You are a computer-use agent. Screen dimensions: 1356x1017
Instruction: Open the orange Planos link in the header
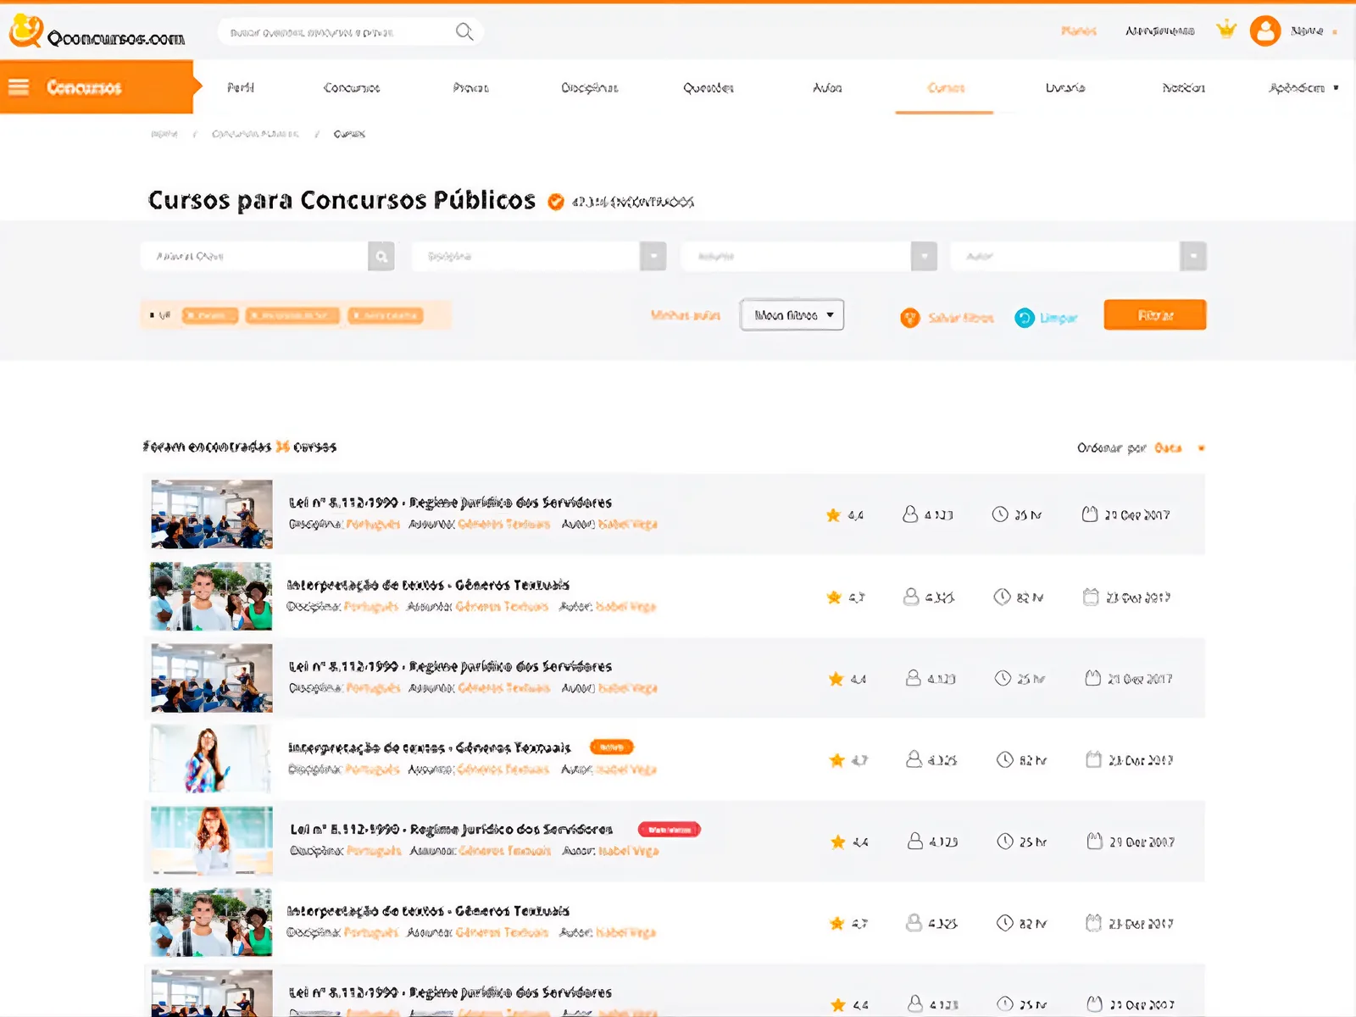point(1078,31)
